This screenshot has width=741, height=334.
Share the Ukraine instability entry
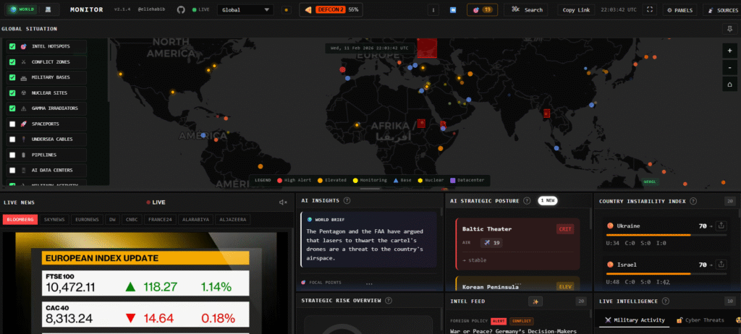tap(721, 226)
